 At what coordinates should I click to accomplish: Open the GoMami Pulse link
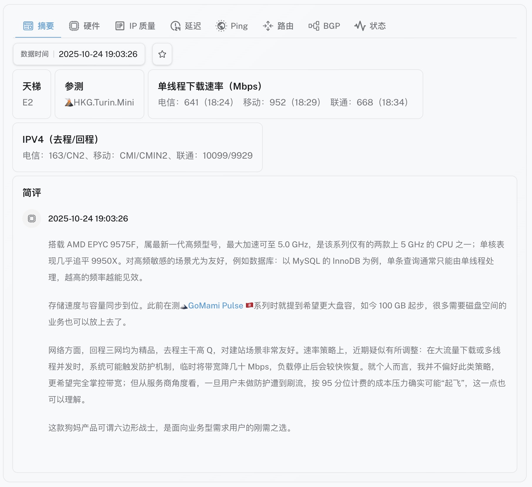tap(215, 306)
